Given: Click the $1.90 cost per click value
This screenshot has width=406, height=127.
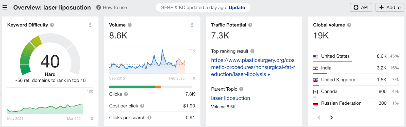Looking at the screenshot, I should (189, 106).
